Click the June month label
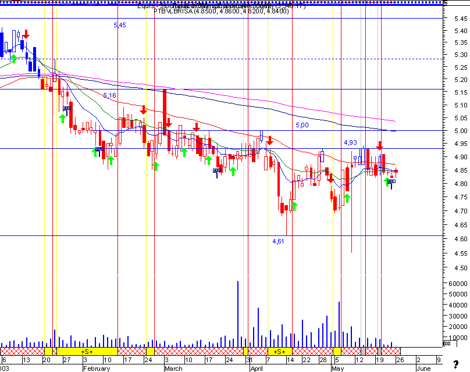Image resolution: width=470 pixels, height=372 pixels. [423, 369]
